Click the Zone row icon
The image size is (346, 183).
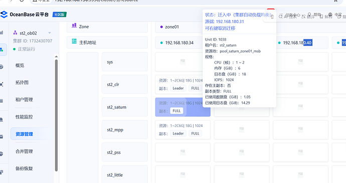pyautogui.click(x=74, y=25)
